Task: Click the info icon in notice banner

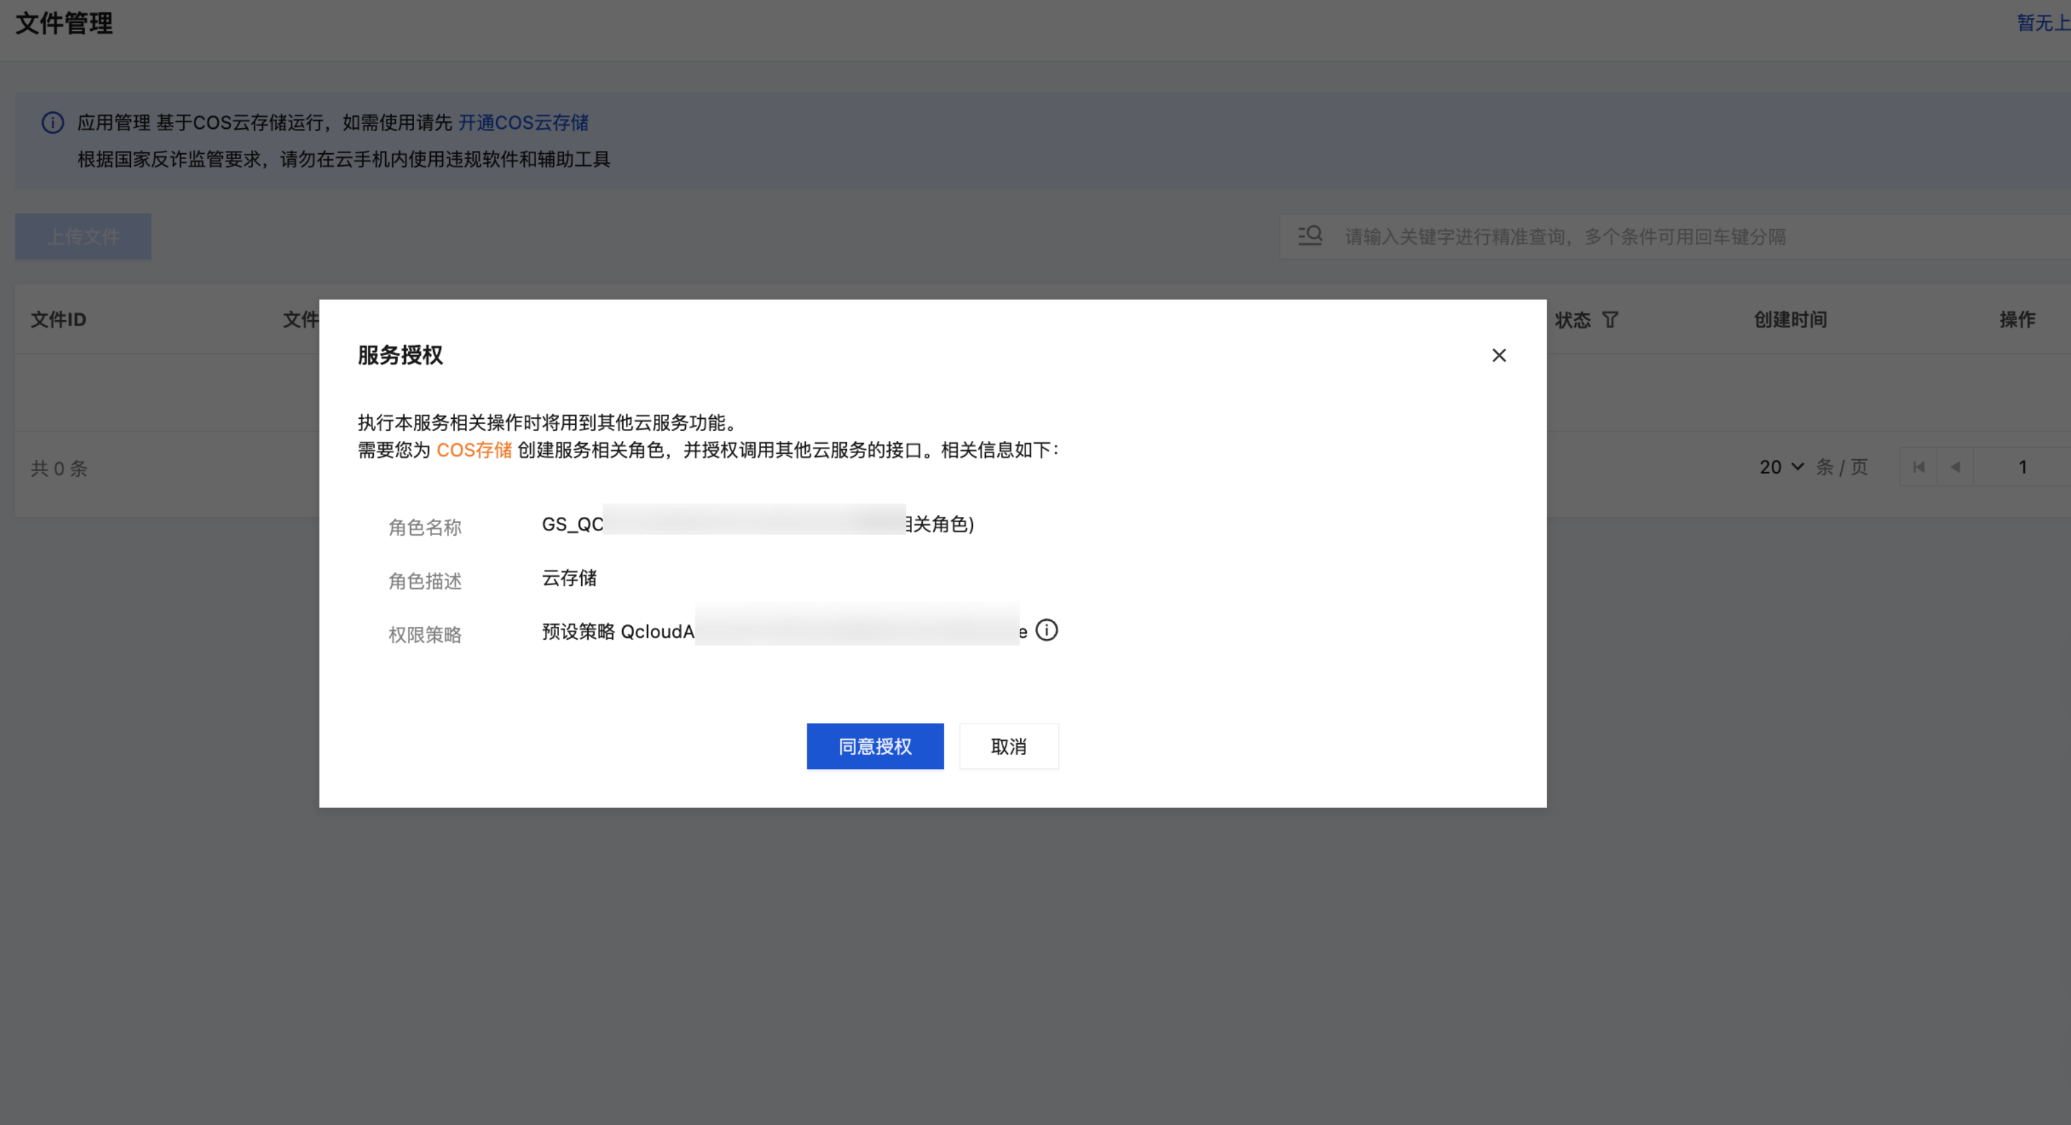Action: pyautogui.click(x=52, y=122)
